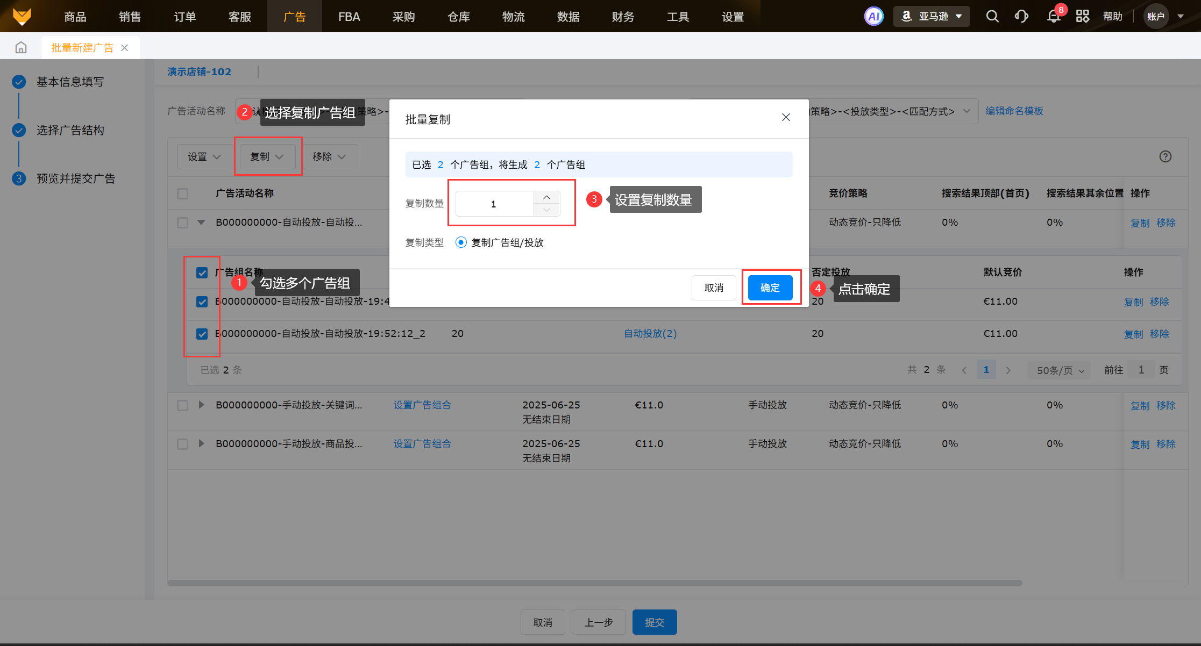
Task: Click the 复制数量 input field
Action: click(x=494, y=204)
